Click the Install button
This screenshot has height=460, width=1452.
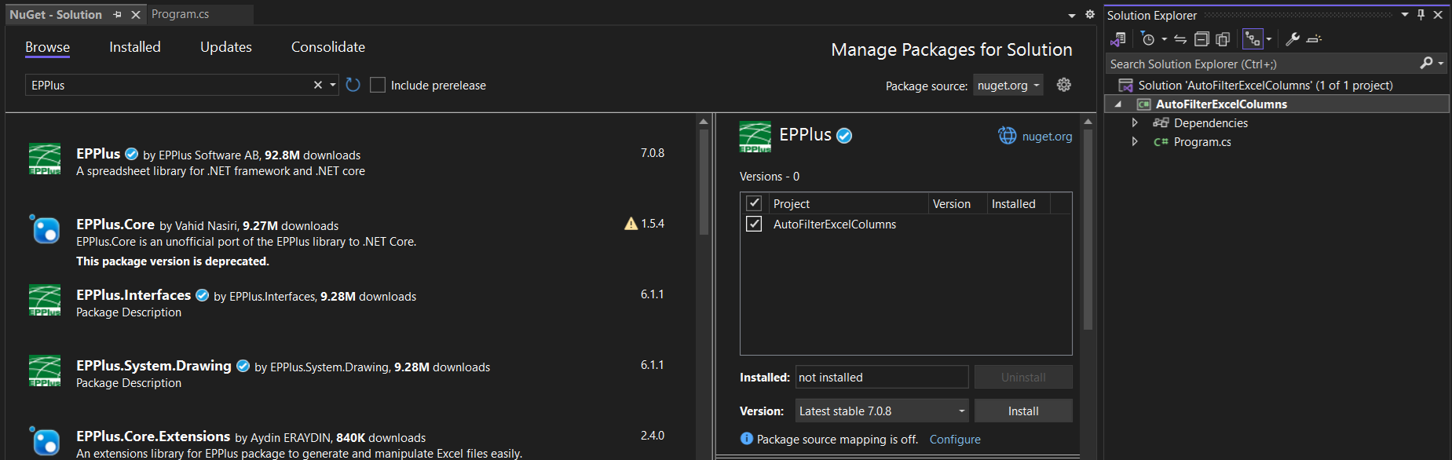click(1023, 411)
